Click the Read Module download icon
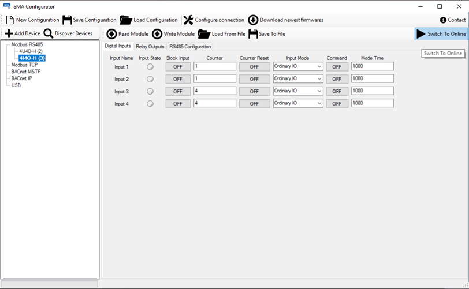 tap(111, 34)
